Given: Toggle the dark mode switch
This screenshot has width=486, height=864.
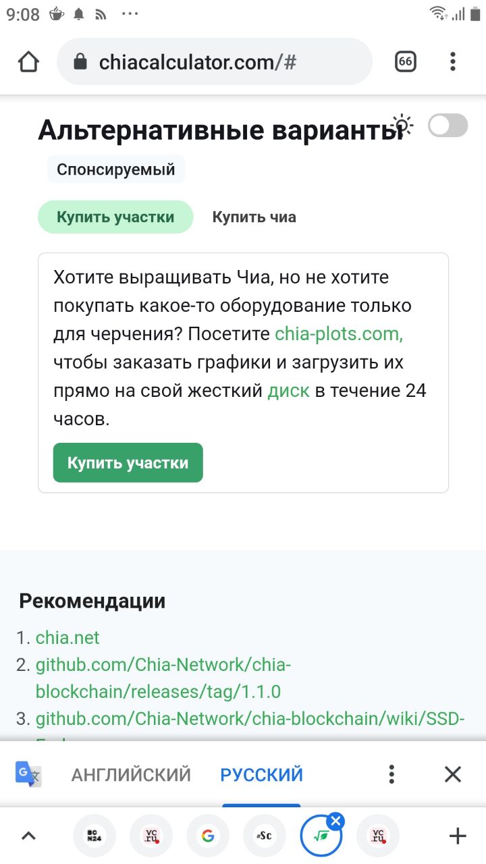Looking at the screenshot, I should [x=448, y=126].
